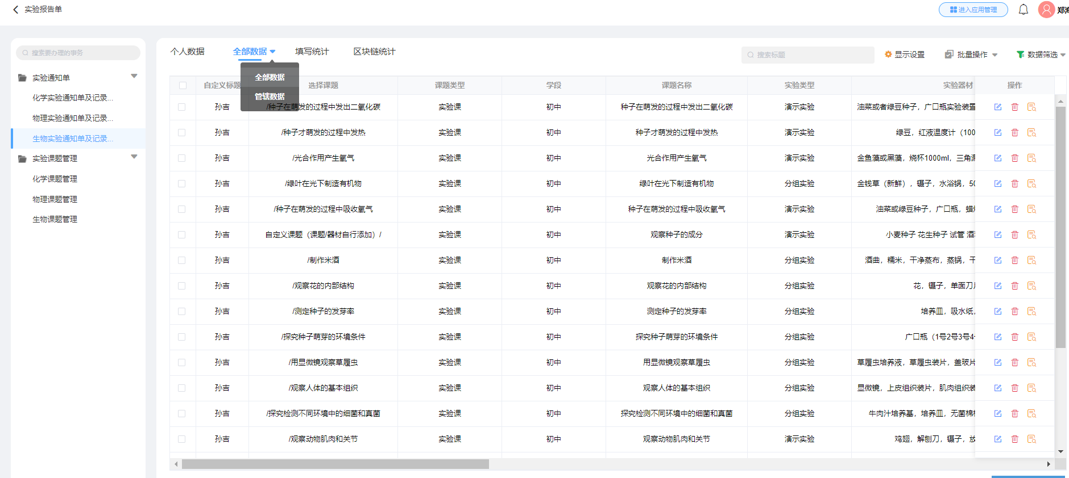Image resolution: width=1069 pixels, height=478 pixels.
Task: Delete the 种子才萌发的过程中发热 row
Action: click(1015, 132)
